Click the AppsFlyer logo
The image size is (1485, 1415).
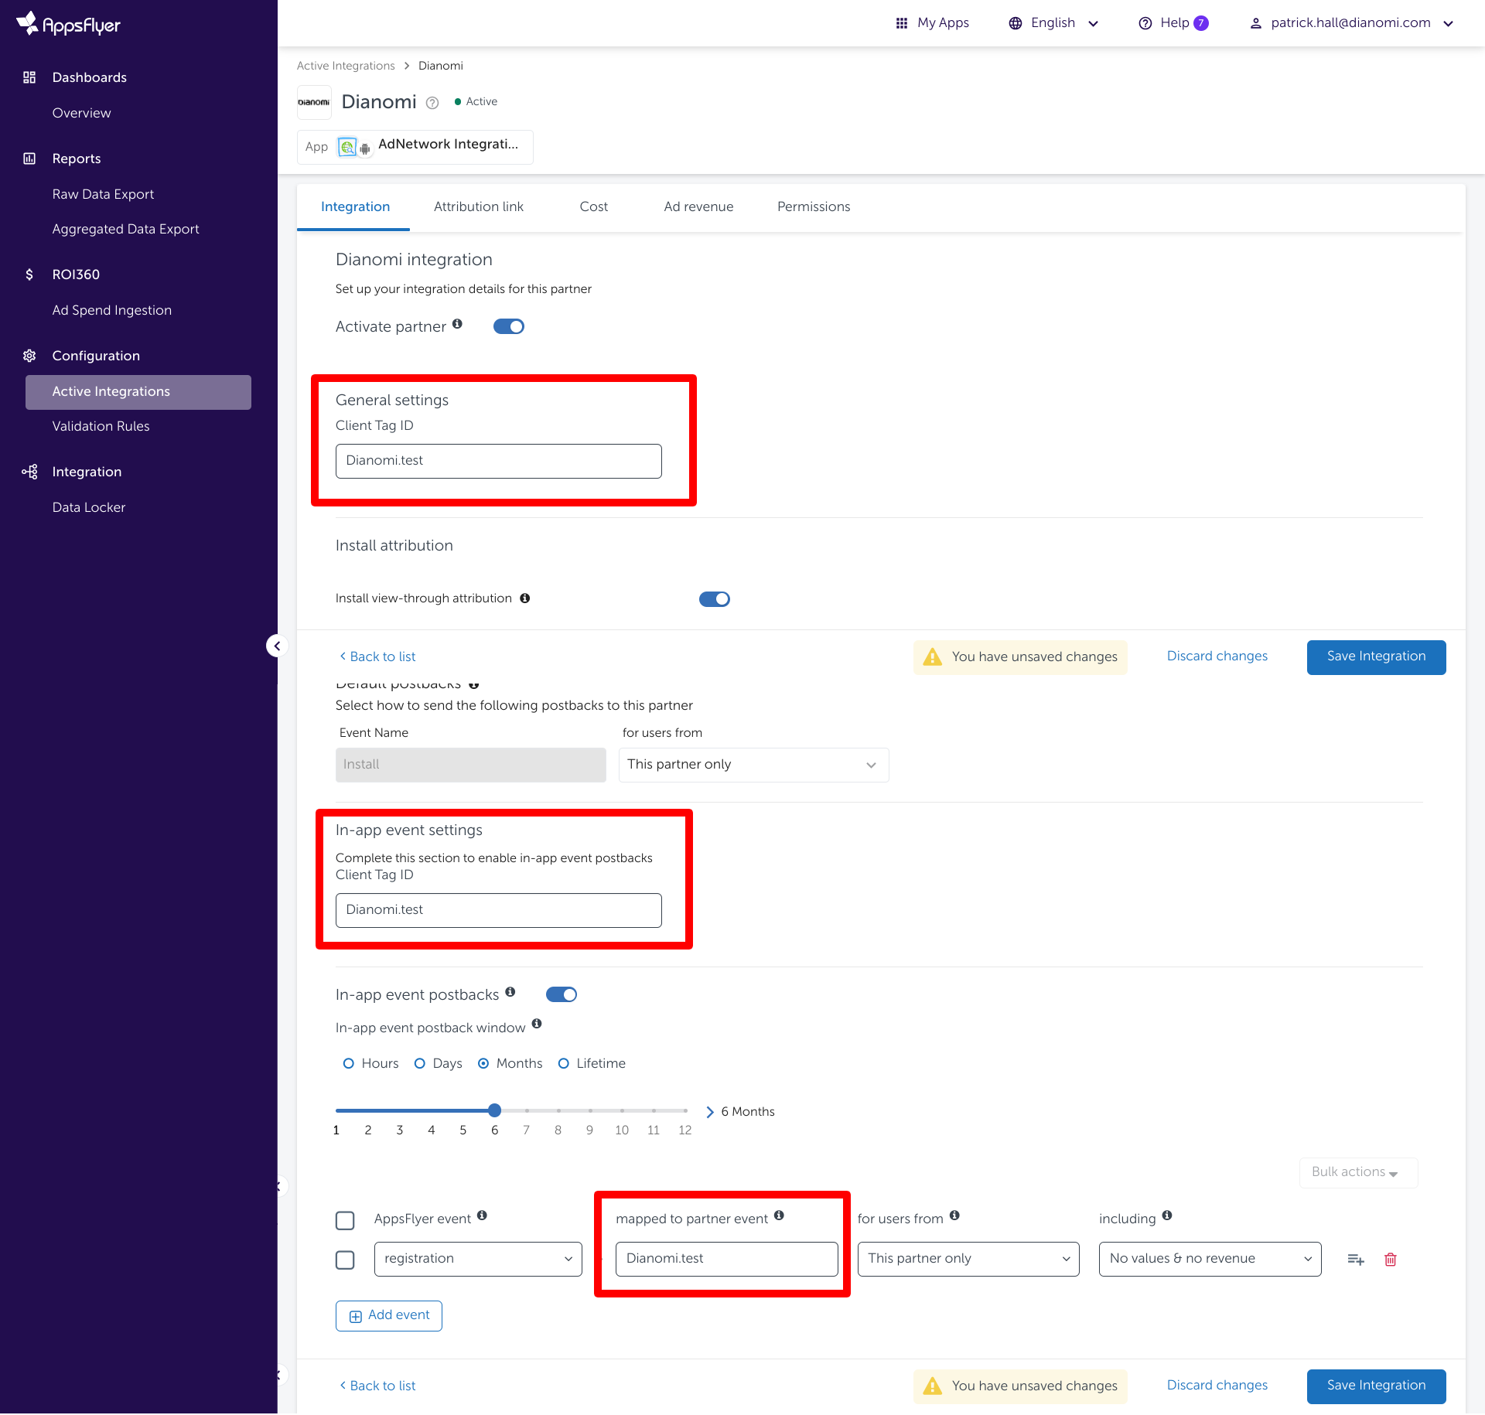point(68,24)
